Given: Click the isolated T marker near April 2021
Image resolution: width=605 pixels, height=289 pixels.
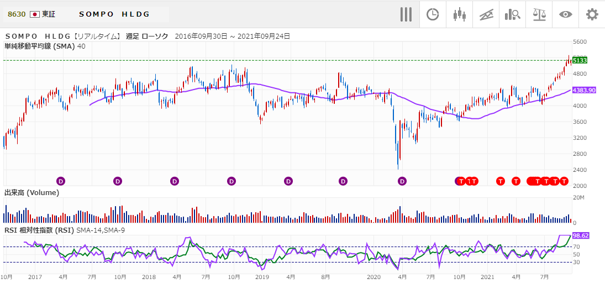Looking at the screenshot, I should (x=516, y=181).
